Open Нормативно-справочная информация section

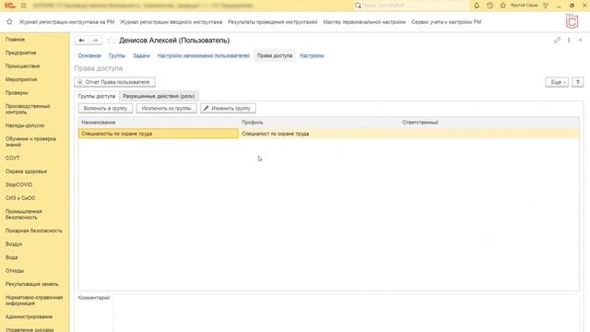pyautogui.click(x=34, y=301)
